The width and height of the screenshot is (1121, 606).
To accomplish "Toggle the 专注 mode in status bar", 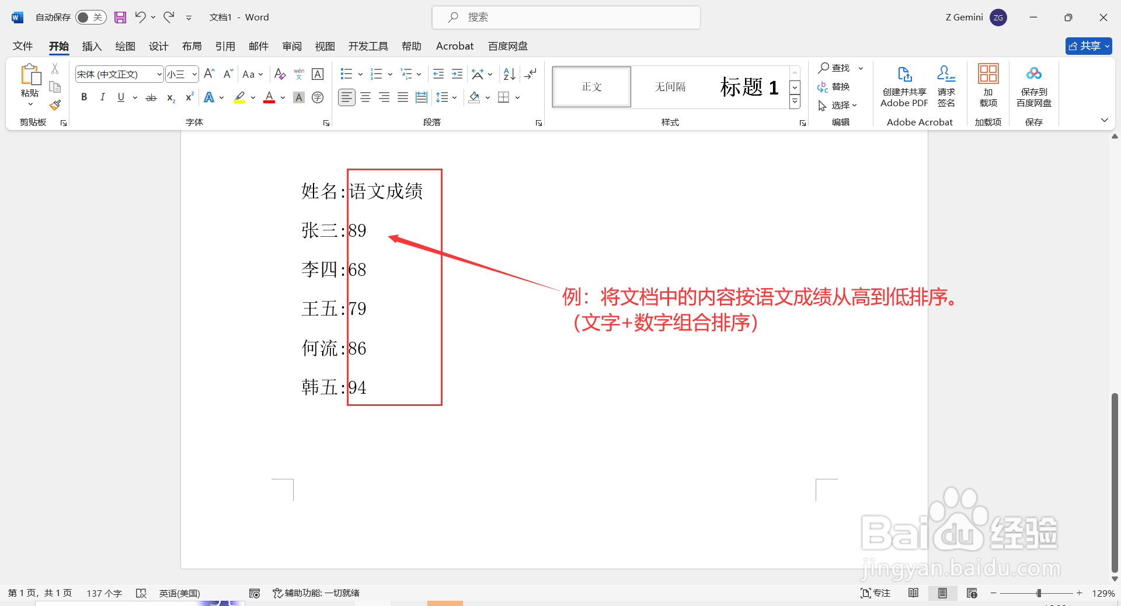I will 875,593.
